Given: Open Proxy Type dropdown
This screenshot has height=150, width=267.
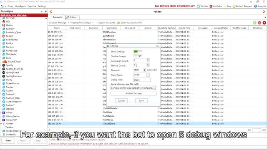Looking at the screenshot, I should tap(148, 75).
